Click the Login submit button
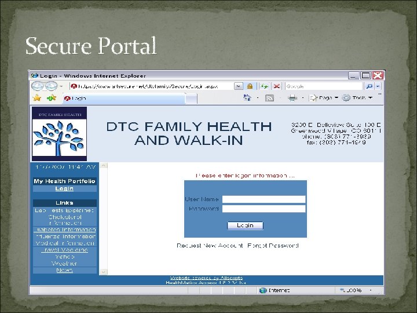Screen dimensions: 417x313 [245, 225]
